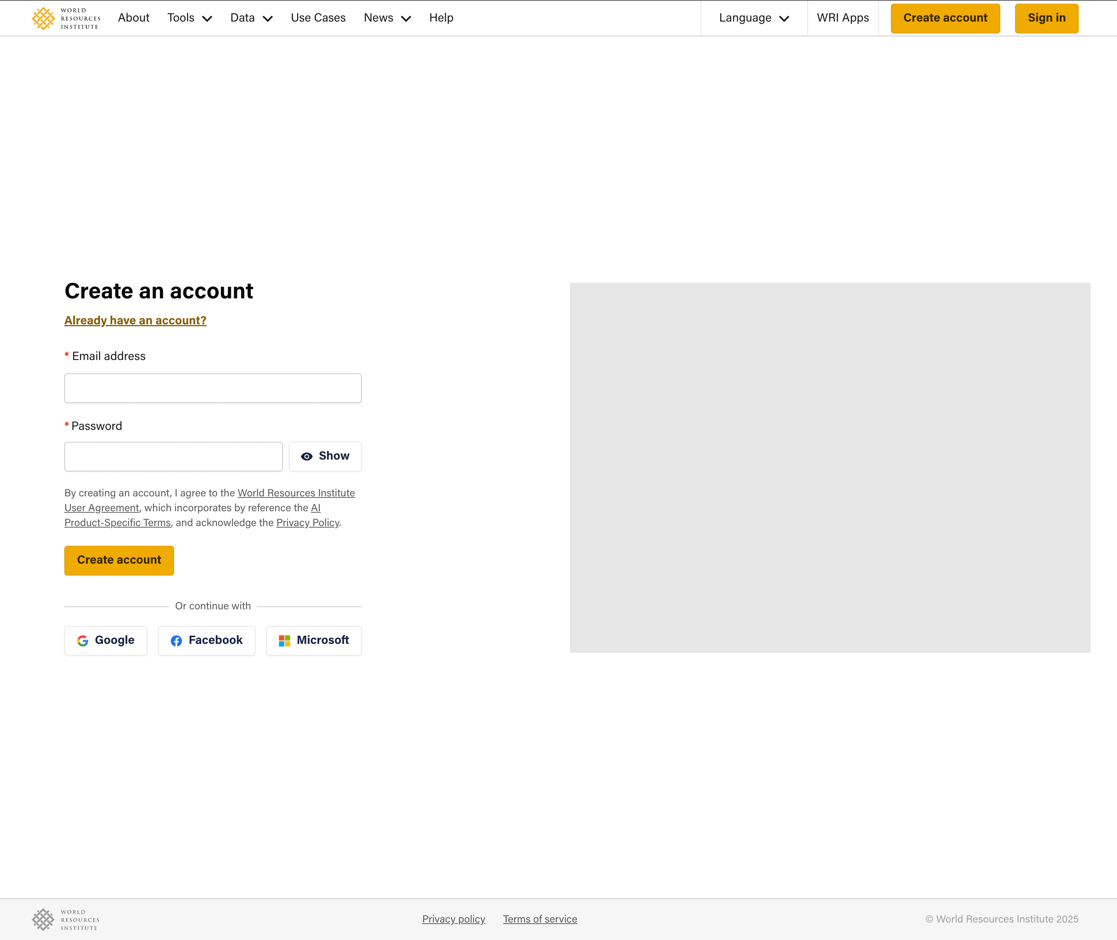Viewport: 1117px width, 940px height.
Task: Click the Google sign-up button
Action: pos(106,641)
